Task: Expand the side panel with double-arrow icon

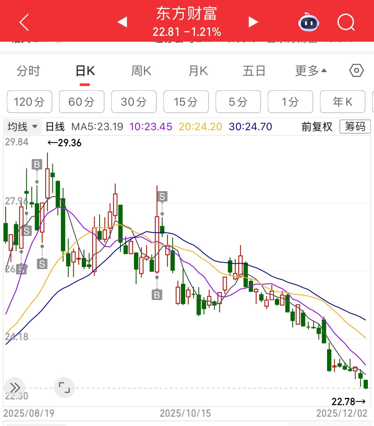Action: [x=15, y=387]
